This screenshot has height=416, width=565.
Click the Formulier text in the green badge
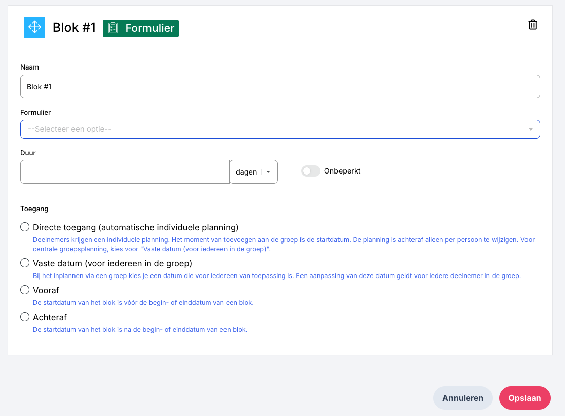(149, 28)
